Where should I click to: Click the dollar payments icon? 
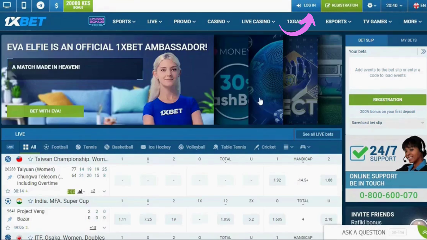[56, 5]
